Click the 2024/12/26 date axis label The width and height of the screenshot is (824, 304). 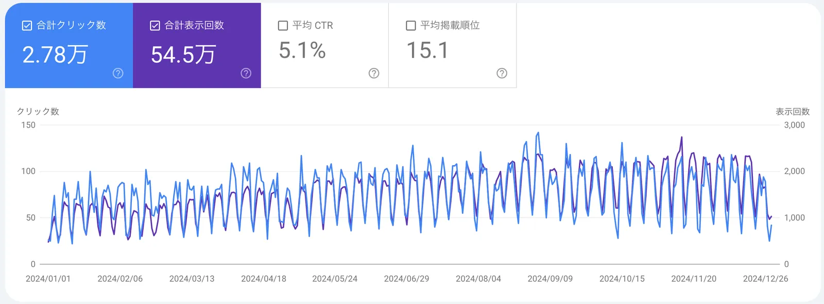coord(765,279)
